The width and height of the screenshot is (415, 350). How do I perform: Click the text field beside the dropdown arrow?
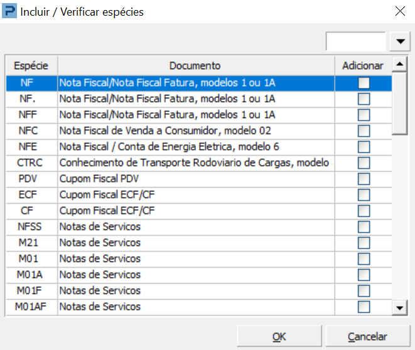point(355,41)
